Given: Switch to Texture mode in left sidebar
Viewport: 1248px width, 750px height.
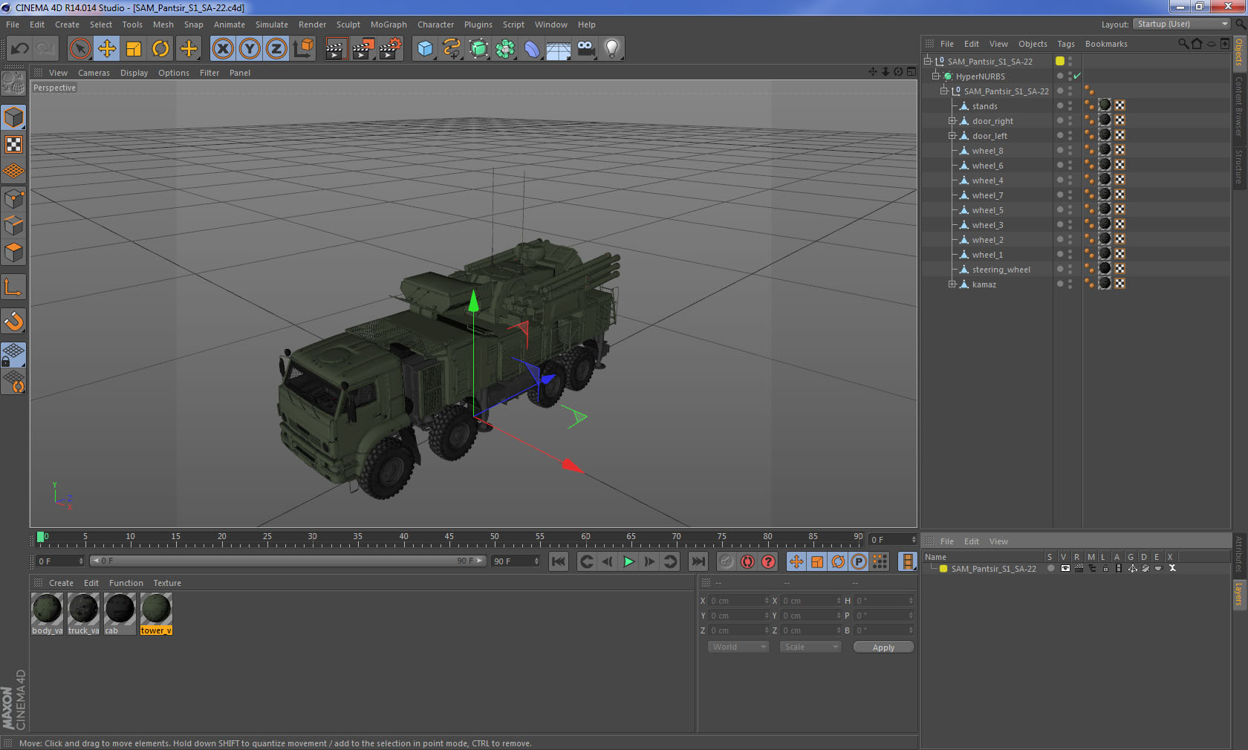Looking at the screenshot, I should tap(13, 145).
